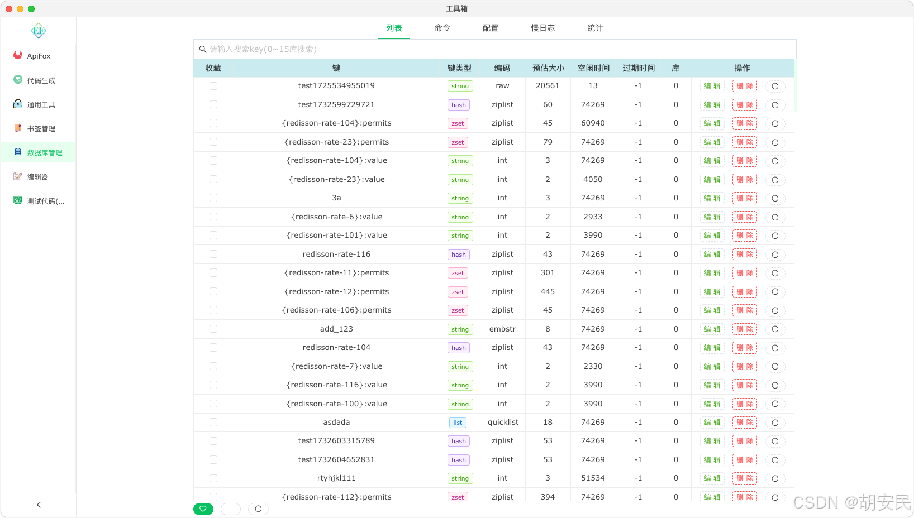The width and height of the screenshot is (914, 518).
Task: Check favorite box for add_123
Action: click(x=213, y=329)
